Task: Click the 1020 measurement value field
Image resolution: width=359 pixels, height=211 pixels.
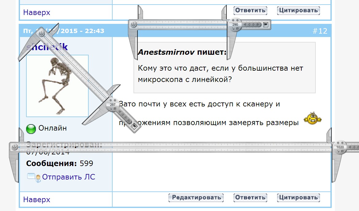Action: pos(340,147)
